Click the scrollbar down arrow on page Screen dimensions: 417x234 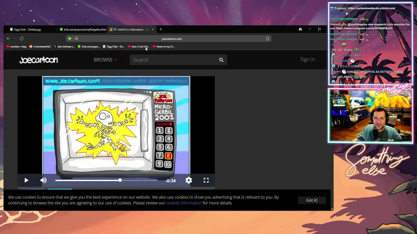pos(332,209)
